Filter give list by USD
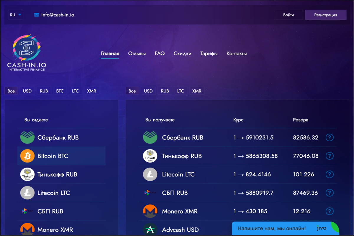The image size is (354, 236). point(27,91)
